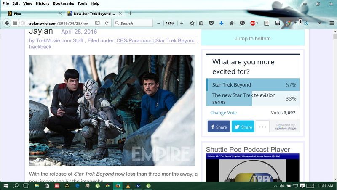Share poll on Facebook
This screenshot has height=190, width=337.
tap(219, 127)
